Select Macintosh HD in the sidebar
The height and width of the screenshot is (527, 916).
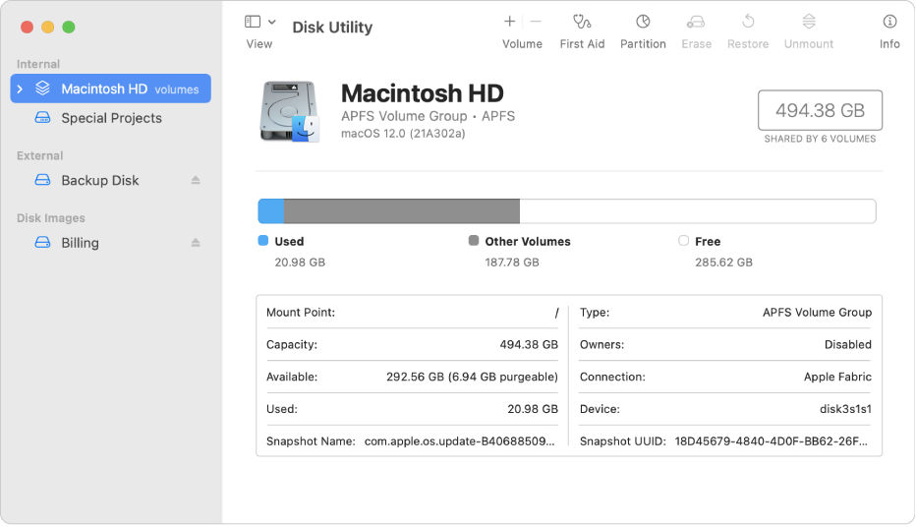coord(104,89)
